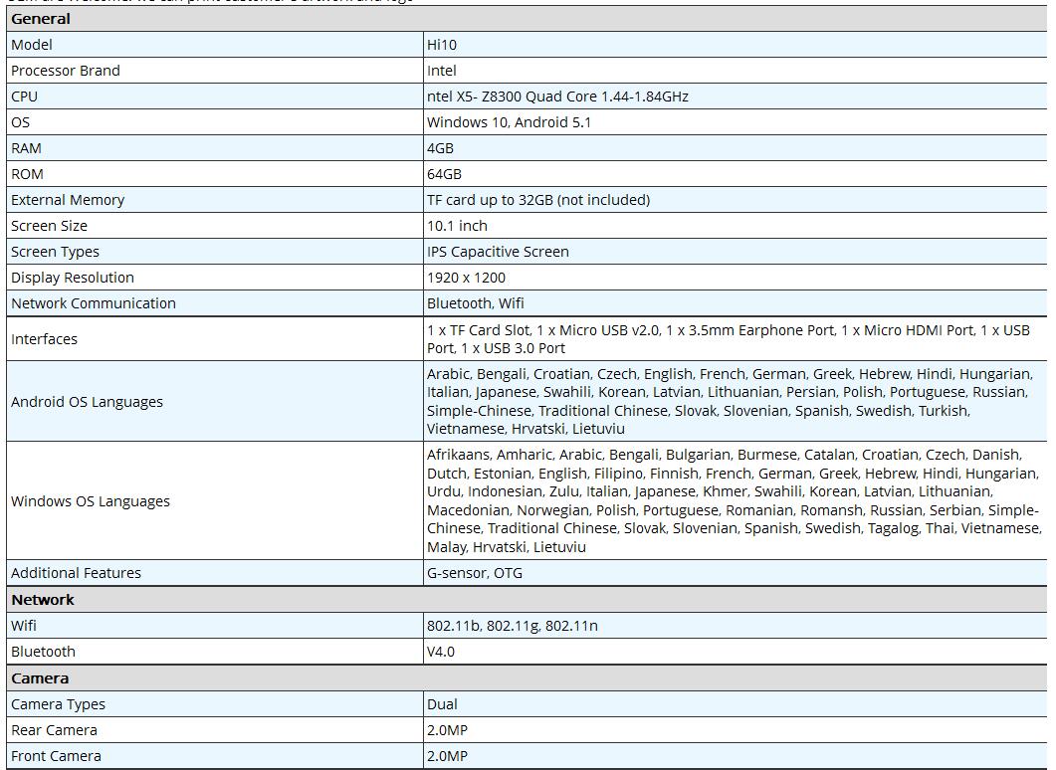Image resolution: width=1056 pixels, height=770 pixels.
Task: Click the Display Resolution label
Action: (73, 278)
